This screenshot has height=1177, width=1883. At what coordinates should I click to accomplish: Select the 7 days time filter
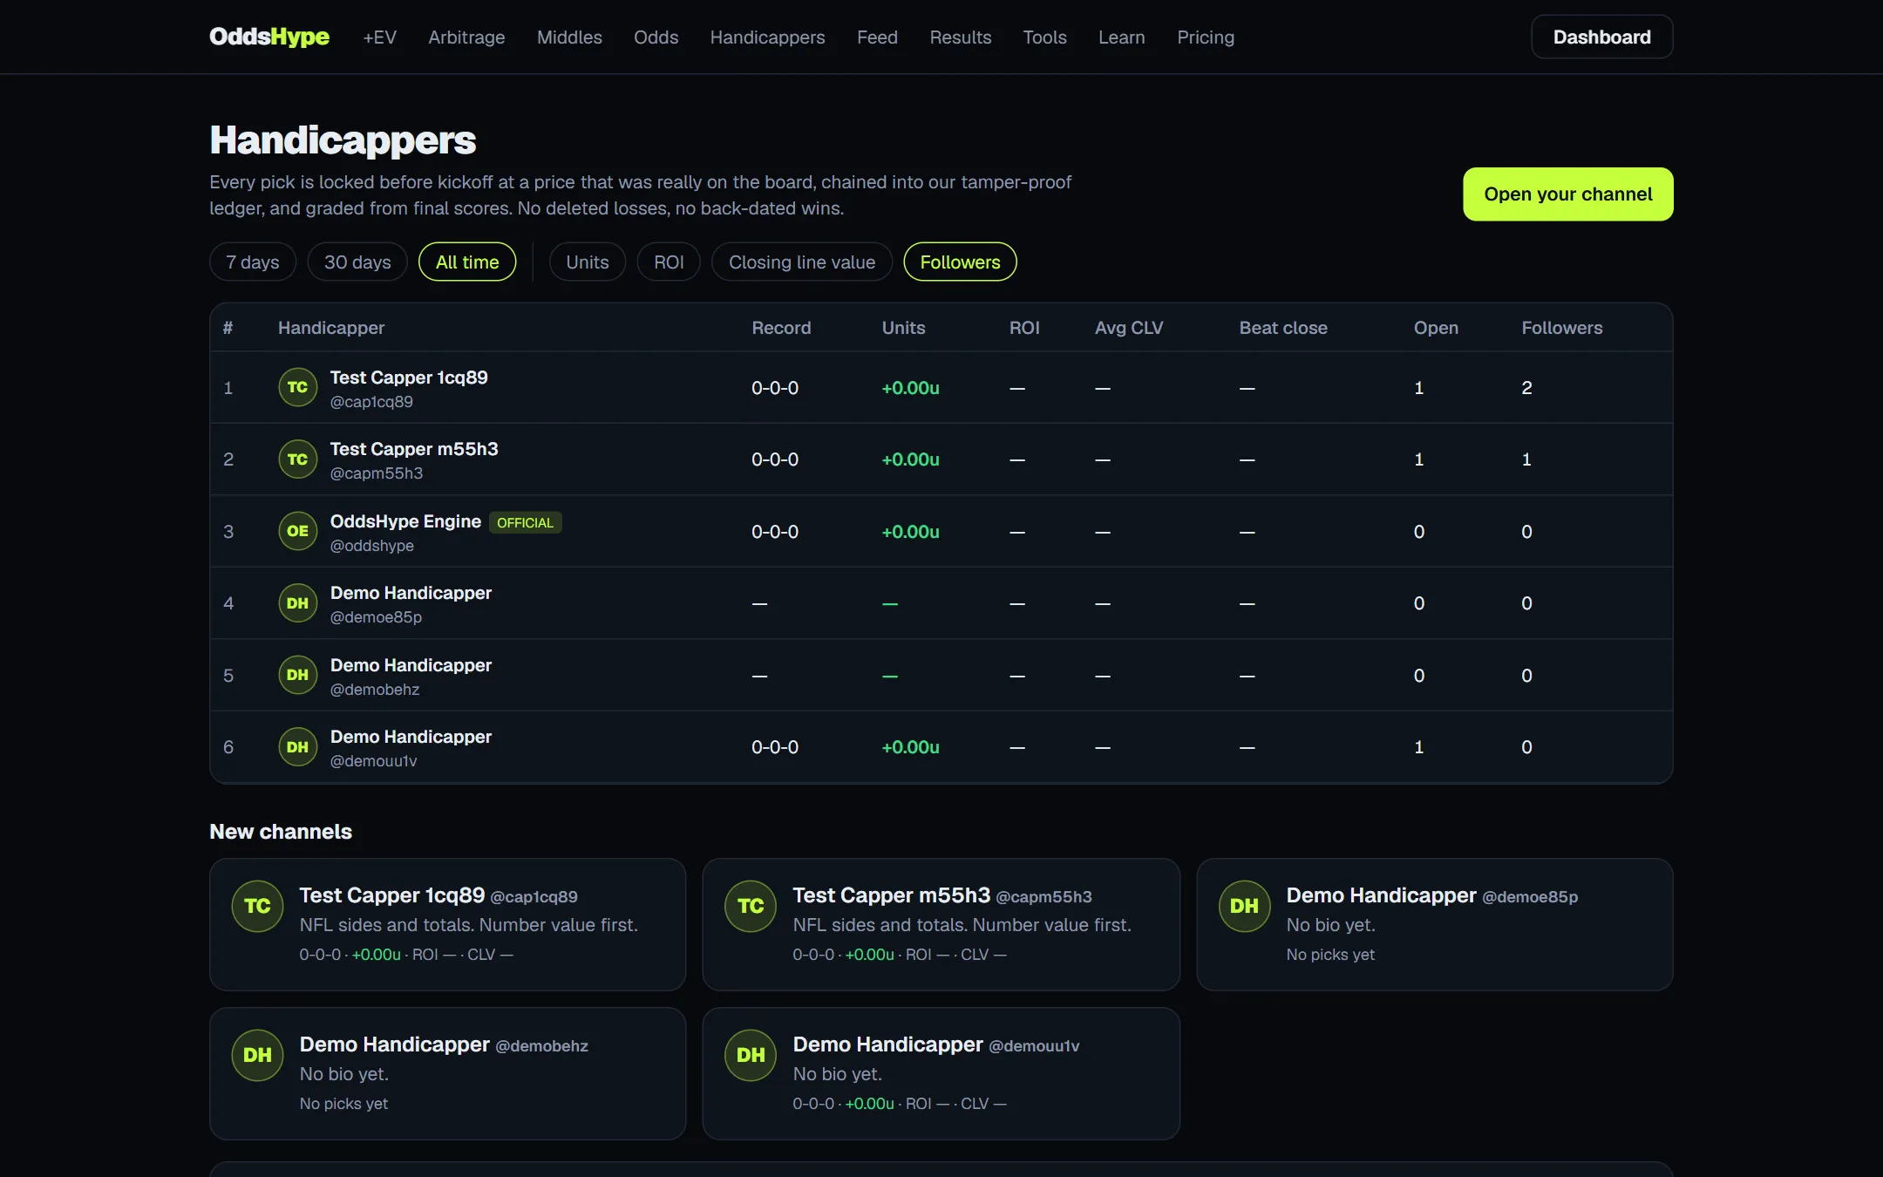(x=253, y=262)
